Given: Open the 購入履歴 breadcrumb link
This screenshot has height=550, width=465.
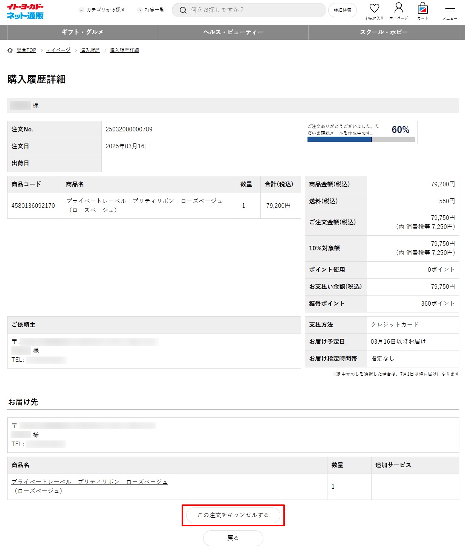Looking at the screenshot, I should [90, 50].
